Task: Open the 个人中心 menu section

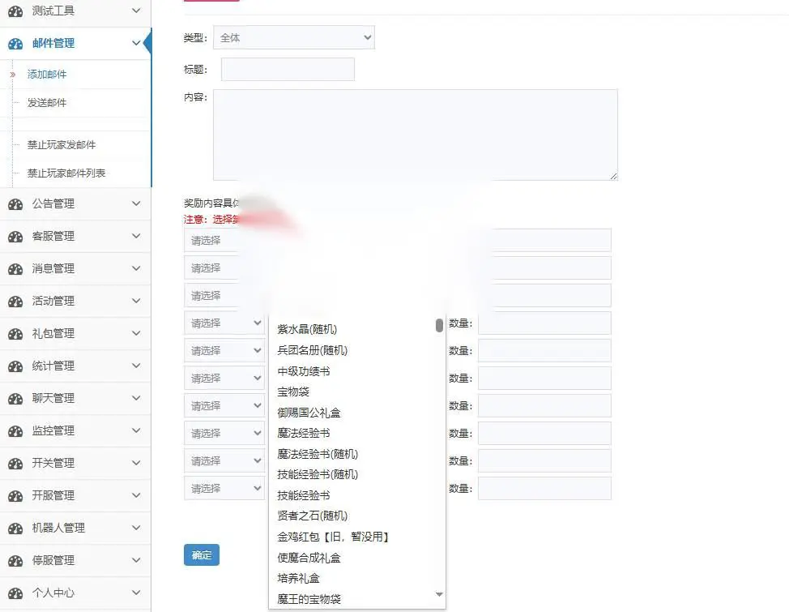Action: 75,593
